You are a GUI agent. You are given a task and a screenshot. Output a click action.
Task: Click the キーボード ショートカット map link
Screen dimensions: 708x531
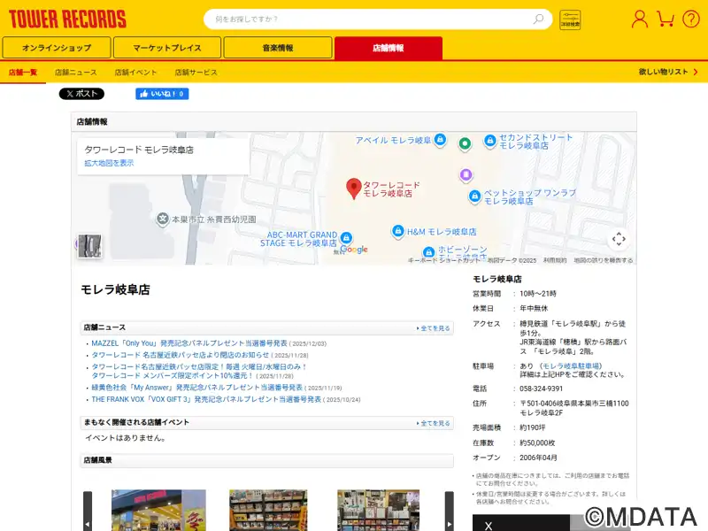click(444, 260)
